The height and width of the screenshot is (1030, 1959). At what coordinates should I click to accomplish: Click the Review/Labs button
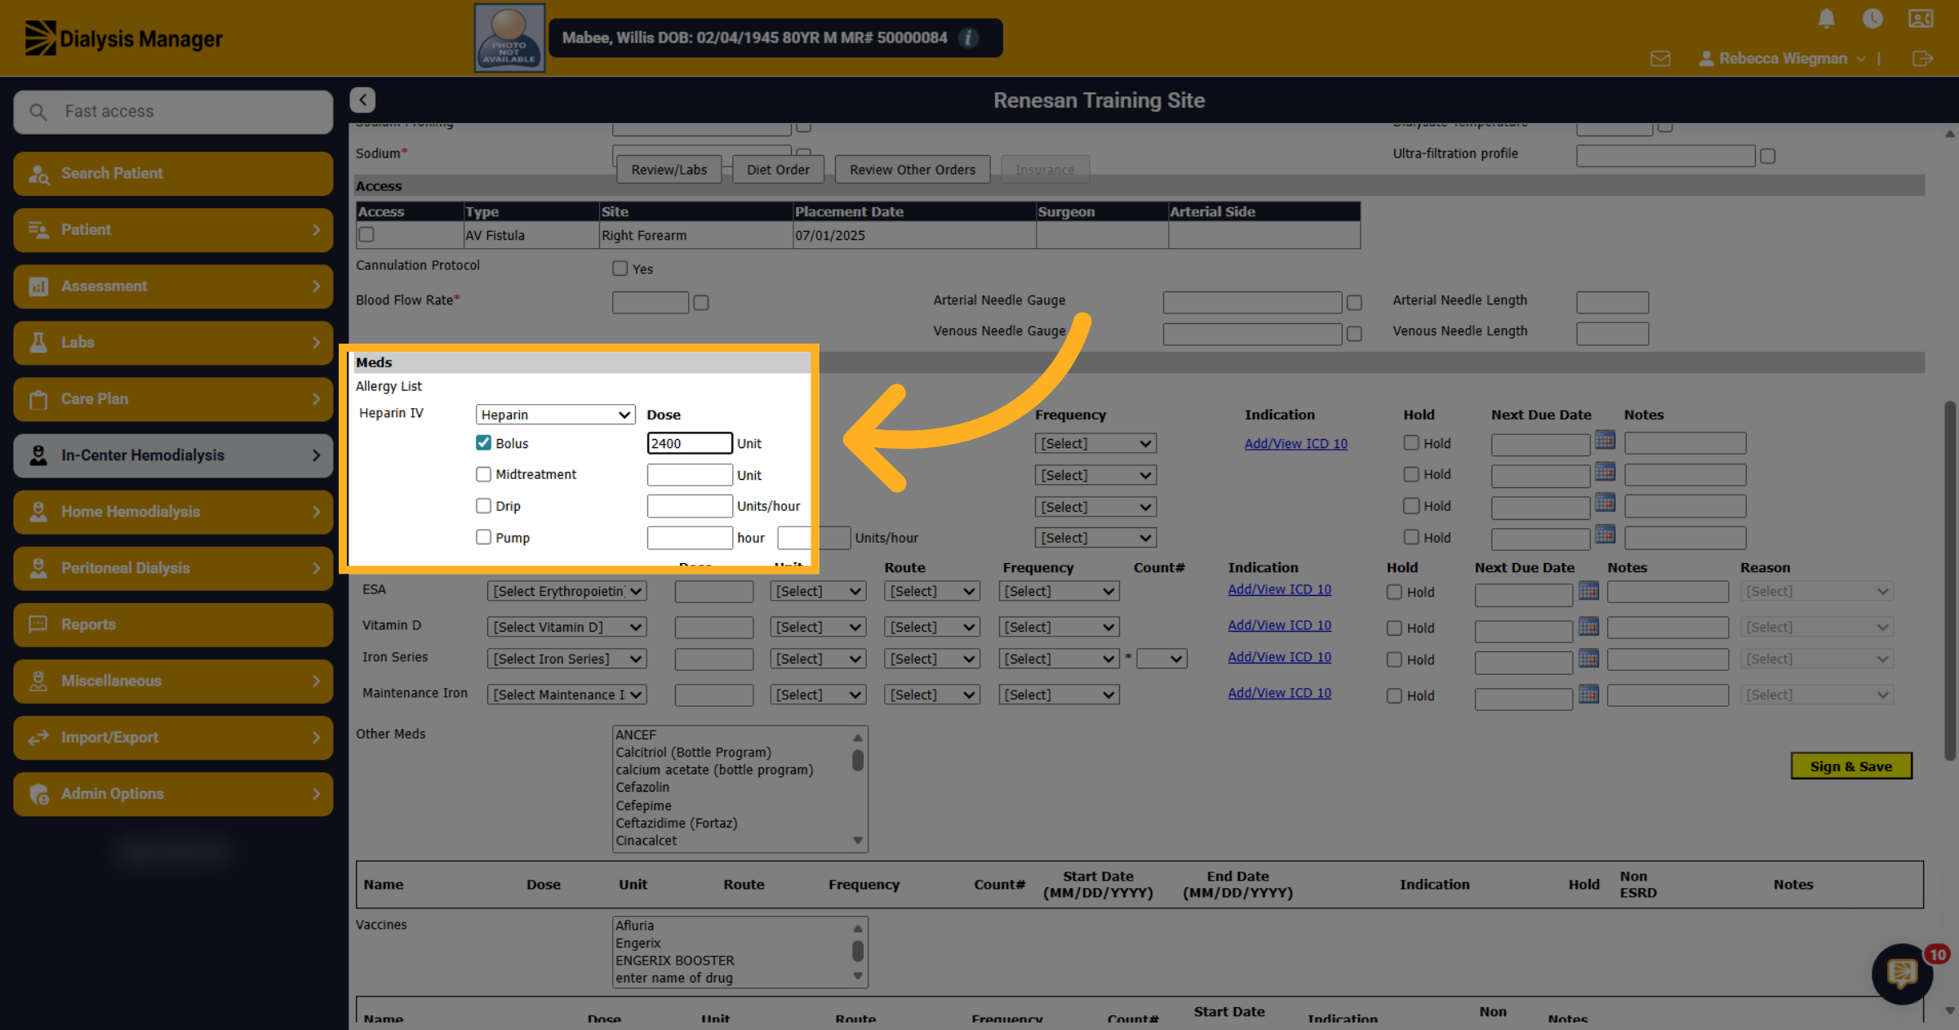pos(669,170)
